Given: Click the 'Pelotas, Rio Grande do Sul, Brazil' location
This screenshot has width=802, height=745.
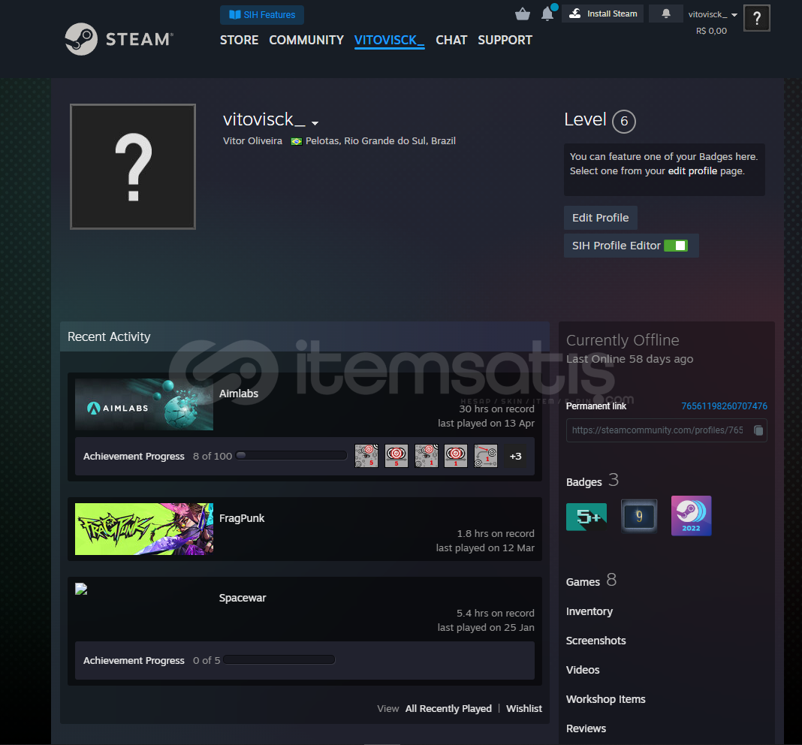Looking at the screenshot, I should [x=381, y=140].
